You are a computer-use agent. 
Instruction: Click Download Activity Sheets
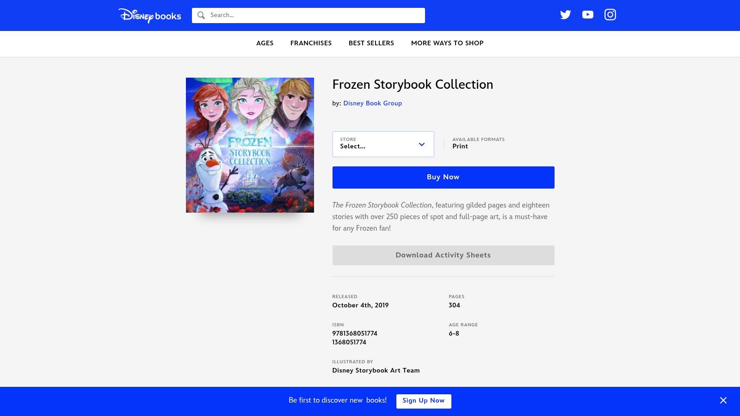click(443, 255)
